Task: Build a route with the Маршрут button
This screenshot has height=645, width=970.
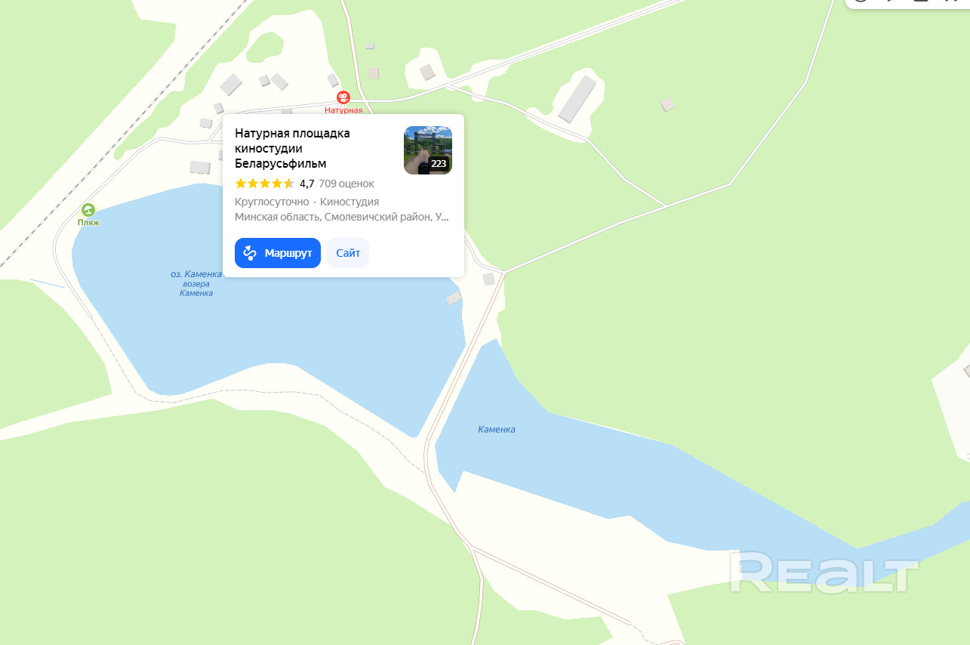Action: click(278, 253)
